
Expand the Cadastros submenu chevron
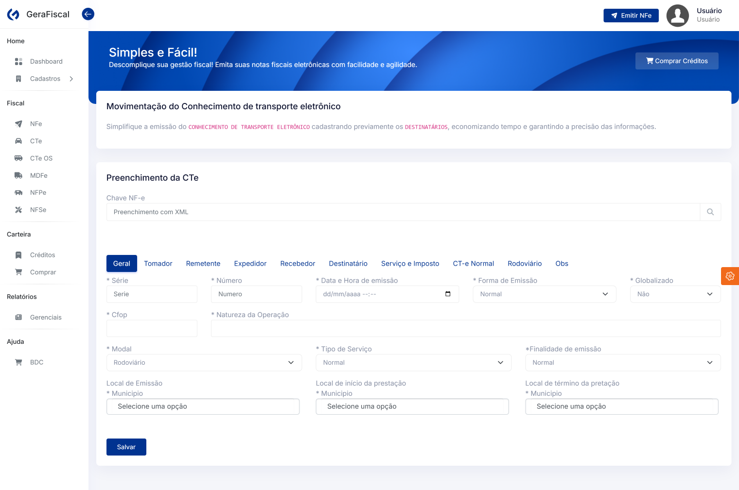[x=71, y=79]
